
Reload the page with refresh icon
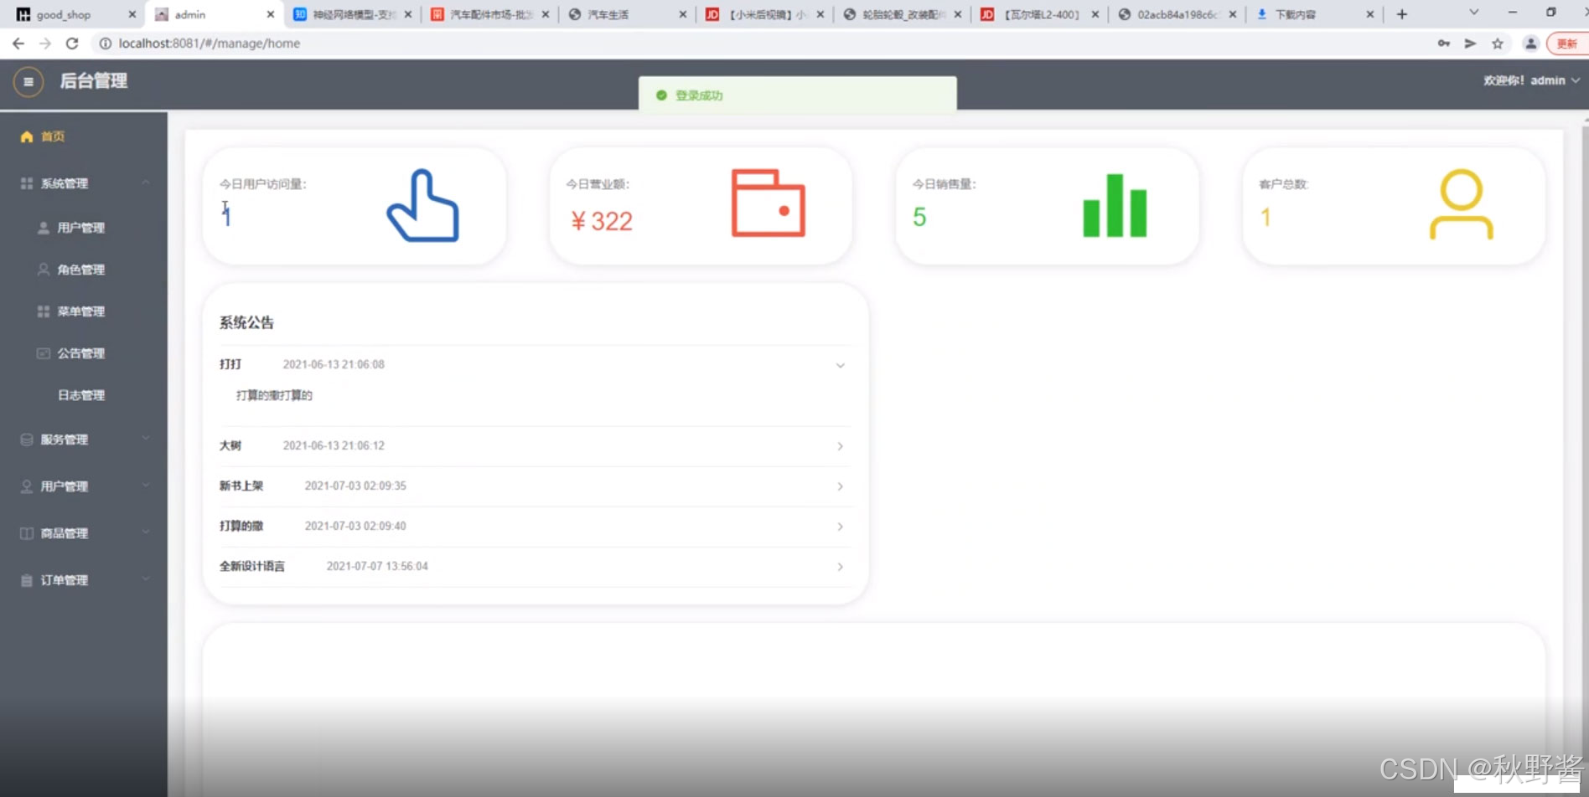point(72,44)
